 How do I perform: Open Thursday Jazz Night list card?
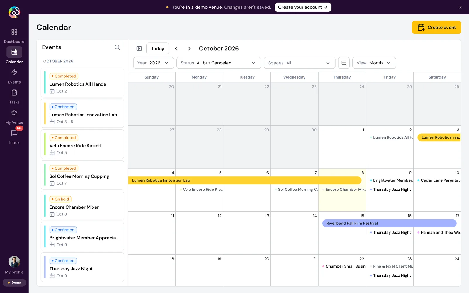(x=82, y=267)
